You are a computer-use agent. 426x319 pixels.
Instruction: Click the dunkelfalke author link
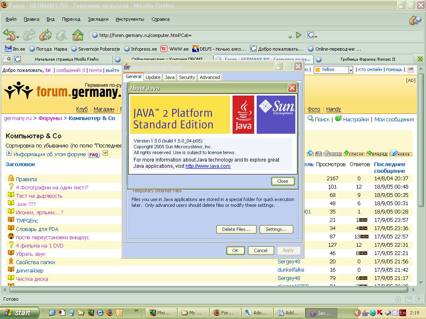tap(291, 270)
